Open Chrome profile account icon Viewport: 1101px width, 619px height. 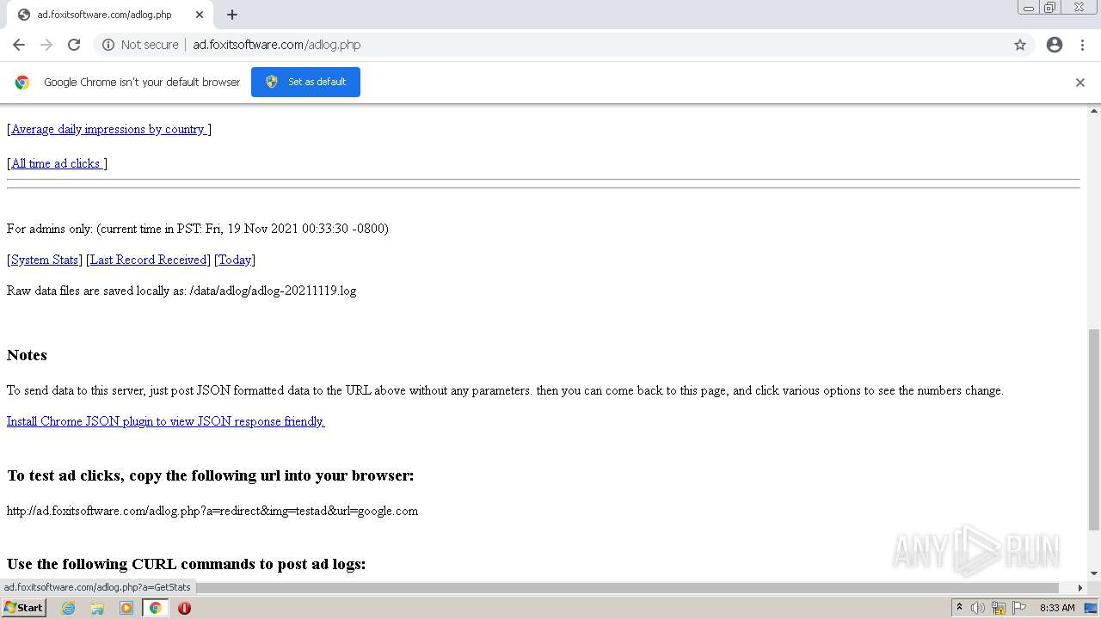1055,45
